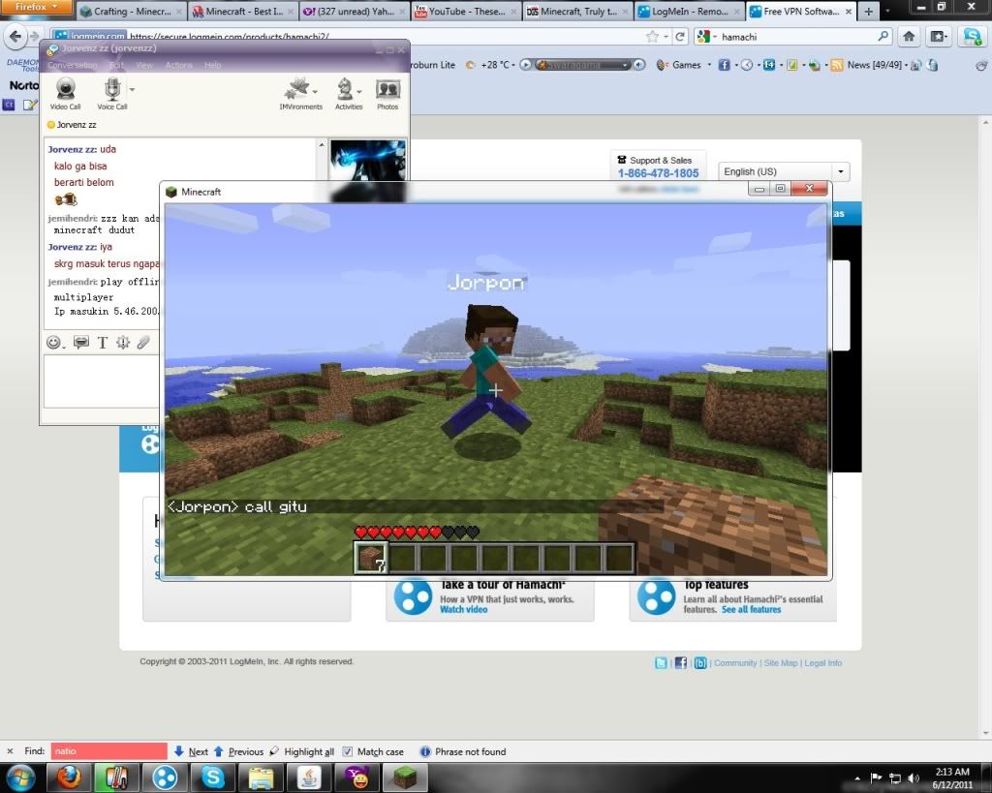The width and height of the screenshot is (992, 793).
Task: Open the Community footer link
Action: [735, 662]
